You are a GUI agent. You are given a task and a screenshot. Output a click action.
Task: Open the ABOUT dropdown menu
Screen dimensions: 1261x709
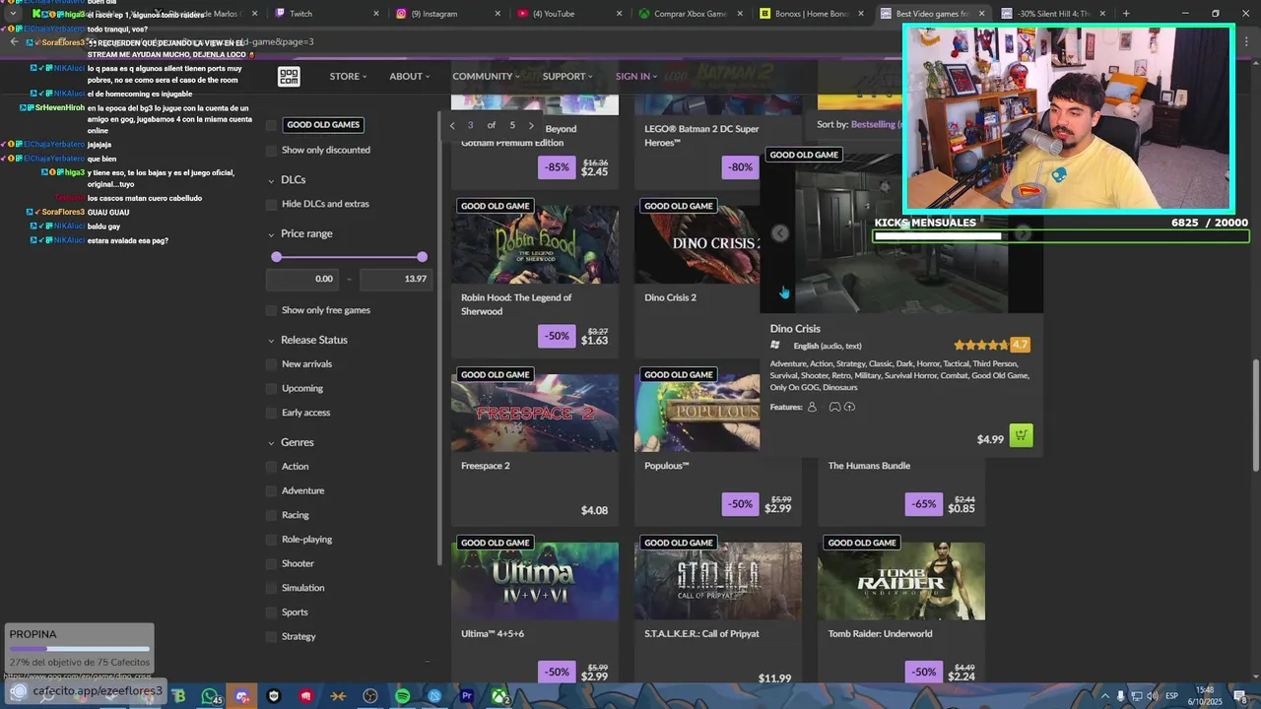click(x=409, y=76)
